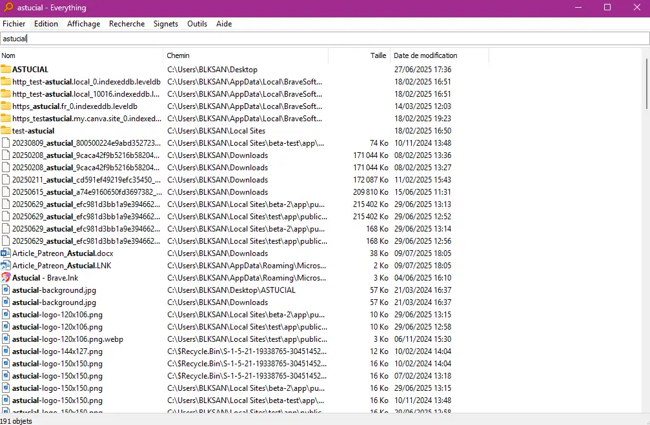
Task: Select test-astucial folder name
Action: [x=33, y=131]
